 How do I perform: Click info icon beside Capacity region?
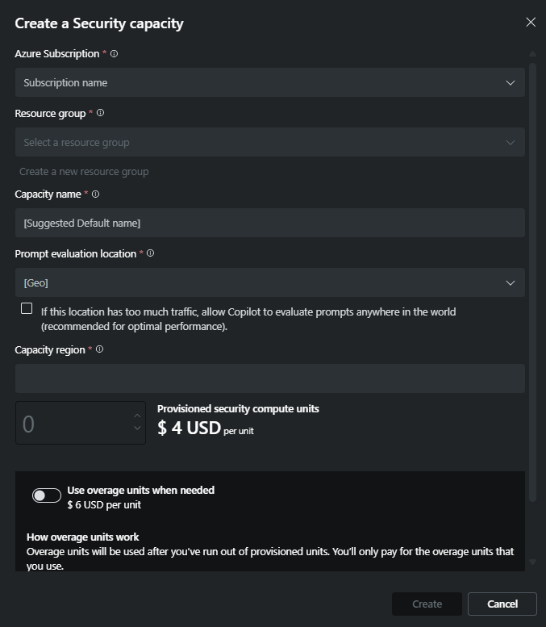(x=99, y=349)
